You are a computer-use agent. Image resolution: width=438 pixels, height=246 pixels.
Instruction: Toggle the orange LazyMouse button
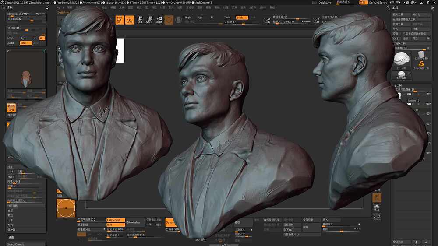pos(115,220)
